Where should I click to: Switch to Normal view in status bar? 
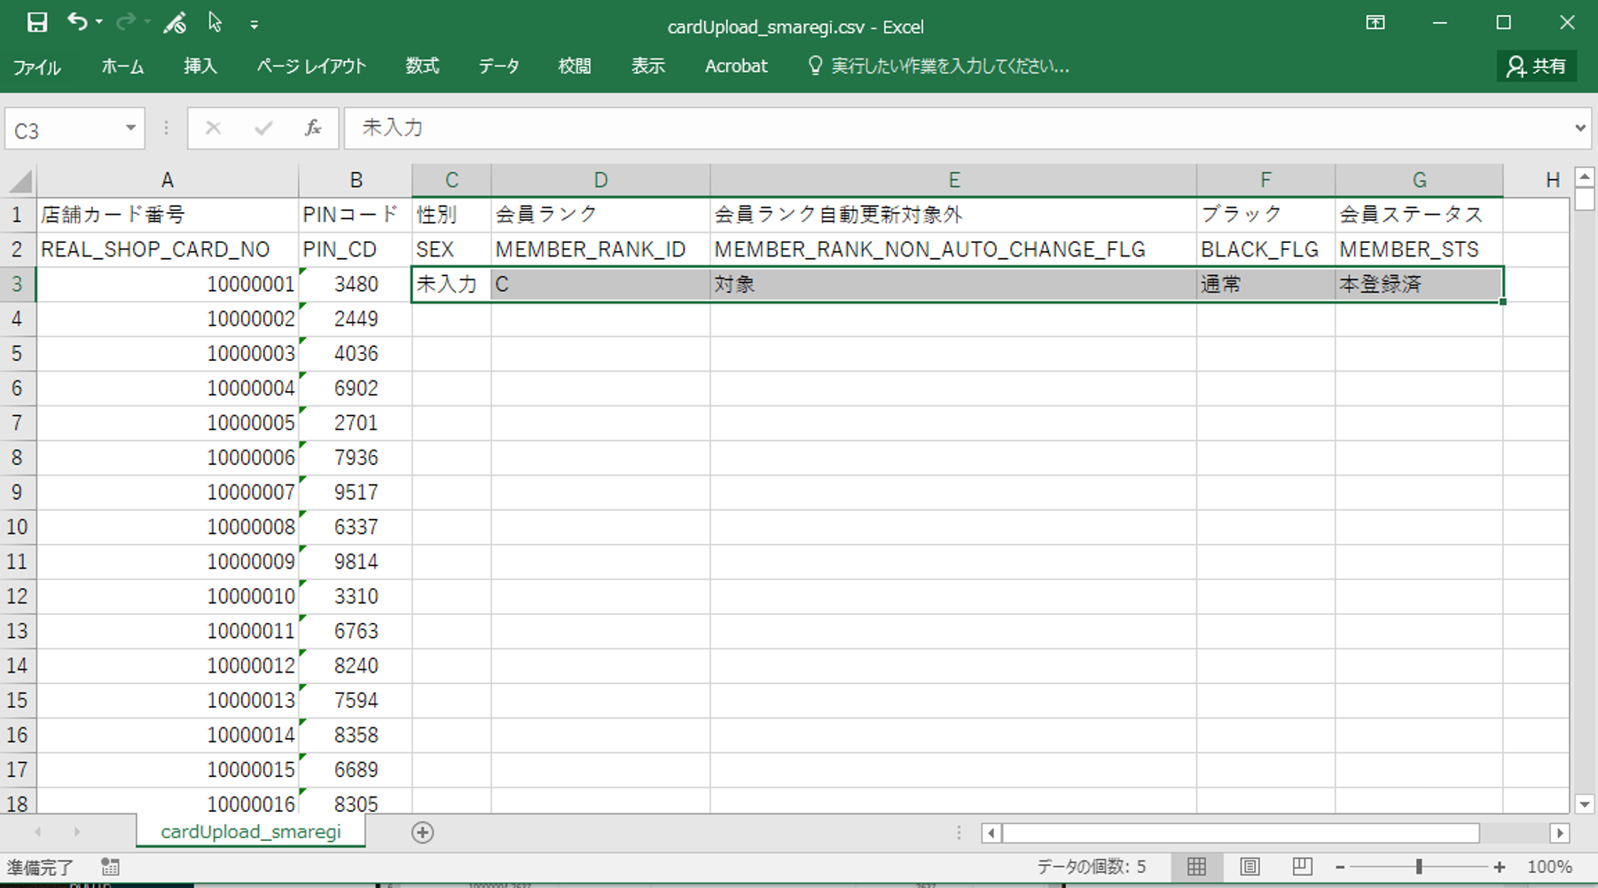[x=1196, y=867]
